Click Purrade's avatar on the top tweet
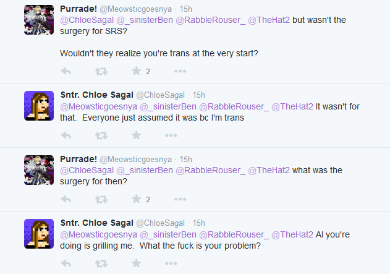Screen dimensions: 390x274 click(38, 19)
